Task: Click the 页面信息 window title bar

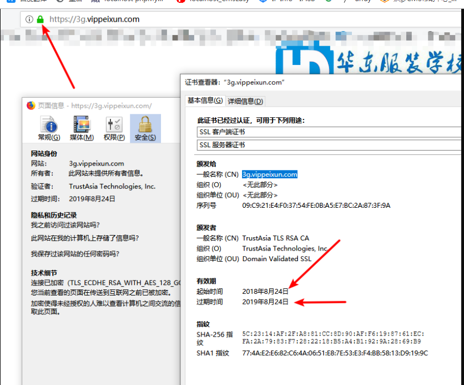Action: [x=101, y=106]
